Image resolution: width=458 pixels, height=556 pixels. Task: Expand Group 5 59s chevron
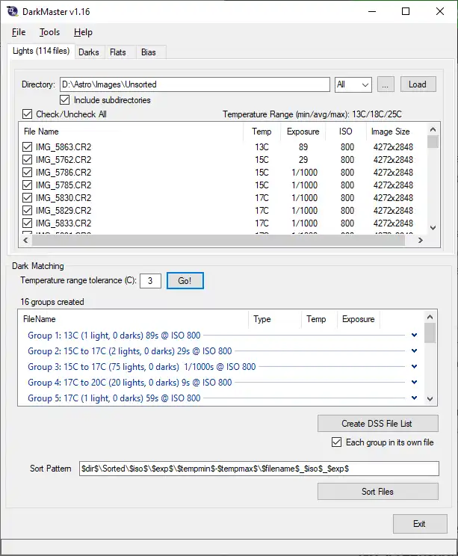click(414, 398)
